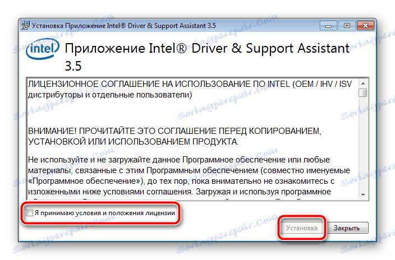Click the 'ВНИМАНИЕ! ПРОЧИТАЙТЕ ЭТО СОГЛАШЕНИЕ' line
Viewport: 395px width, 260px height.
tap(174, 131)
